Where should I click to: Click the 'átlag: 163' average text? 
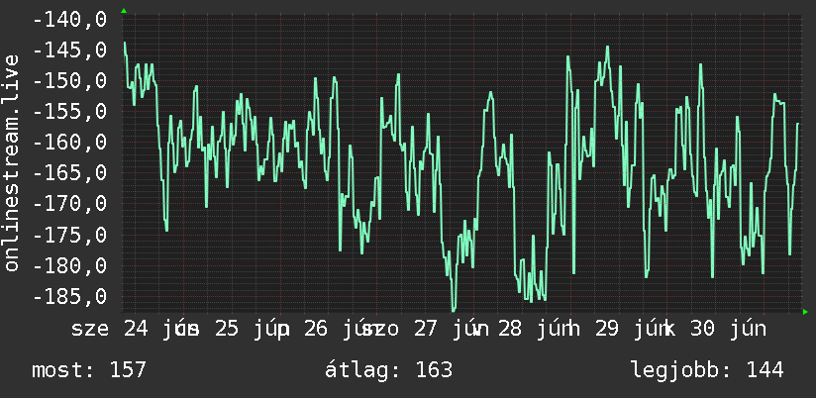tap(389, 370)
